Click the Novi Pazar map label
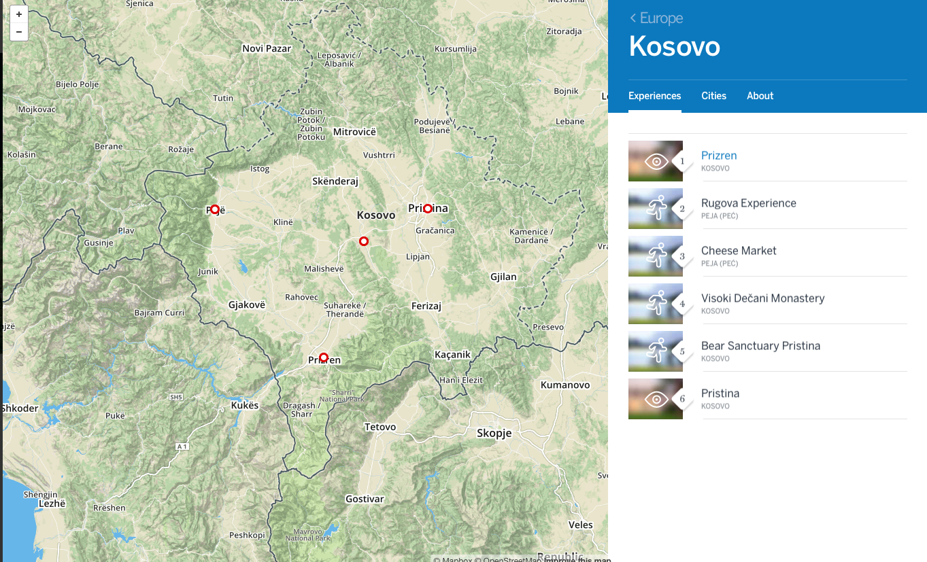 click(x=267, y=48)
